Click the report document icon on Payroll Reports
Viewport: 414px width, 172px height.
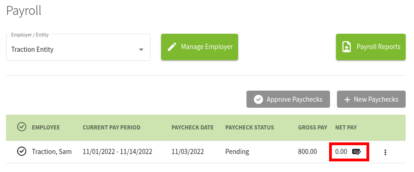point(347,47)
